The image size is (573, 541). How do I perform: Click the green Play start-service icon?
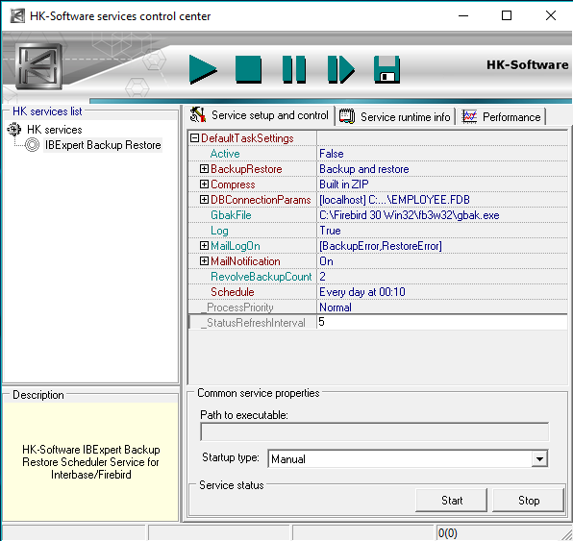coord(203,69)
